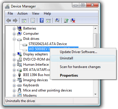Collapse the Disk drives node
The image size is (118, 109).
[x=14, y=39]
